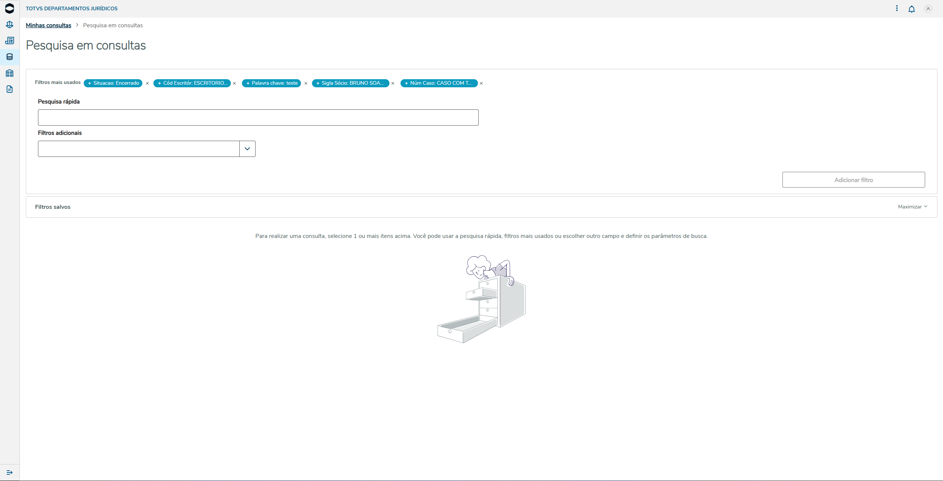Select the database sidebar icon

point(10,57)
